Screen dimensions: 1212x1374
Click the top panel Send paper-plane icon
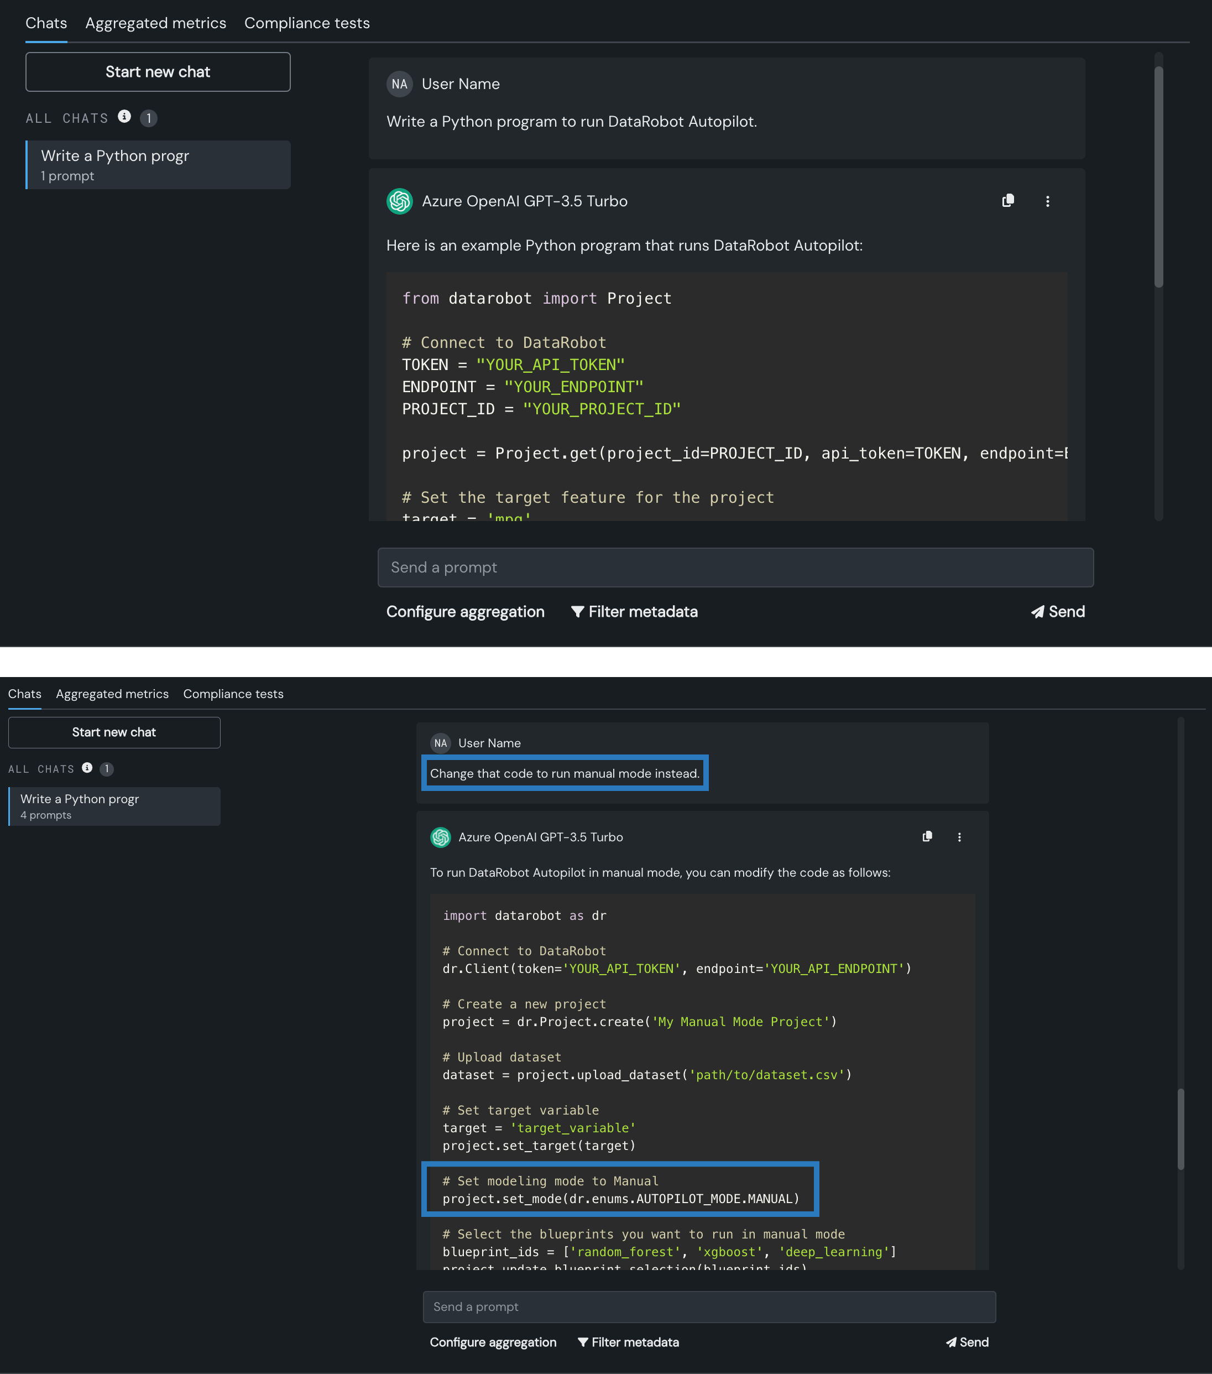[x=1038, y=612]
